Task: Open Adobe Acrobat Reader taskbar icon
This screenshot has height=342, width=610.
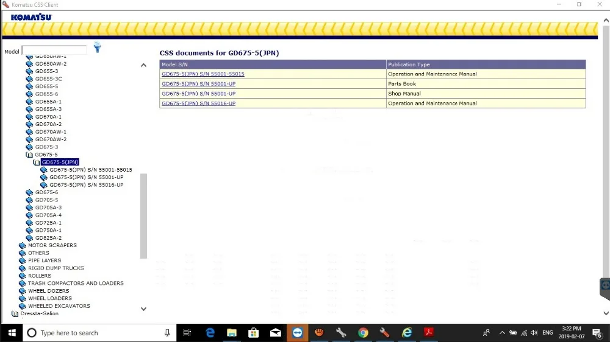Action: pyautogui.click(x=429, y=333)
